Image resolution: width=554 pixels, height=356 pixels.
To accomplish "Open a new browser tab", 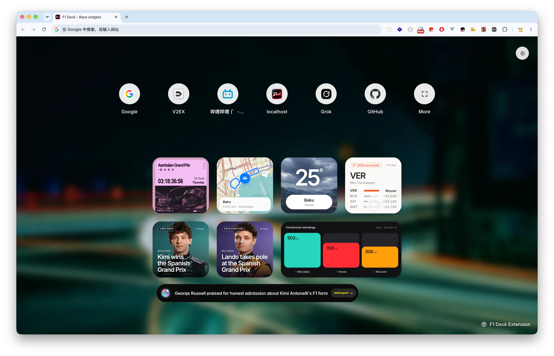I will (x=127, y=17).
